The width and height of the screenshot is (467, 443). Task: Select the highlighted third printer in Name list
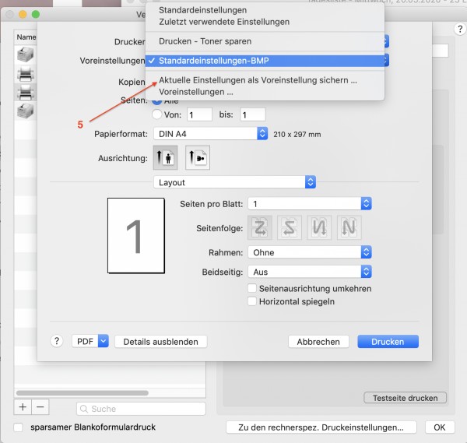[x=26, y=92]
